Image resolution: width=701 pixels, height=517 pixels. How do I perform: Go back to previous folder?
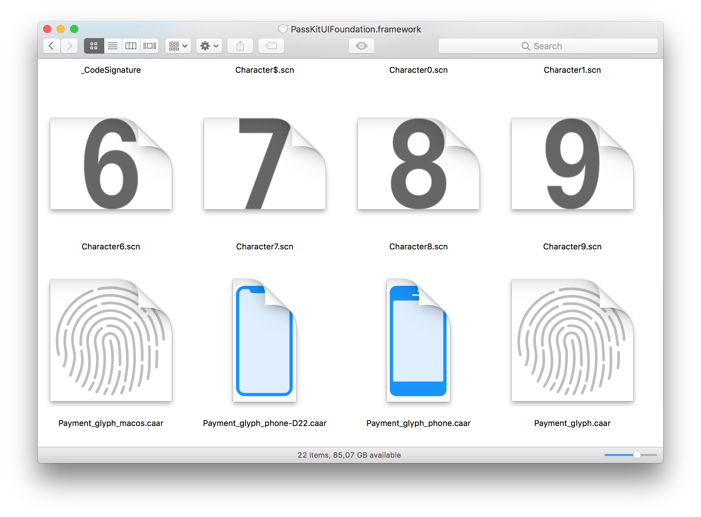(x=52, y=46)
